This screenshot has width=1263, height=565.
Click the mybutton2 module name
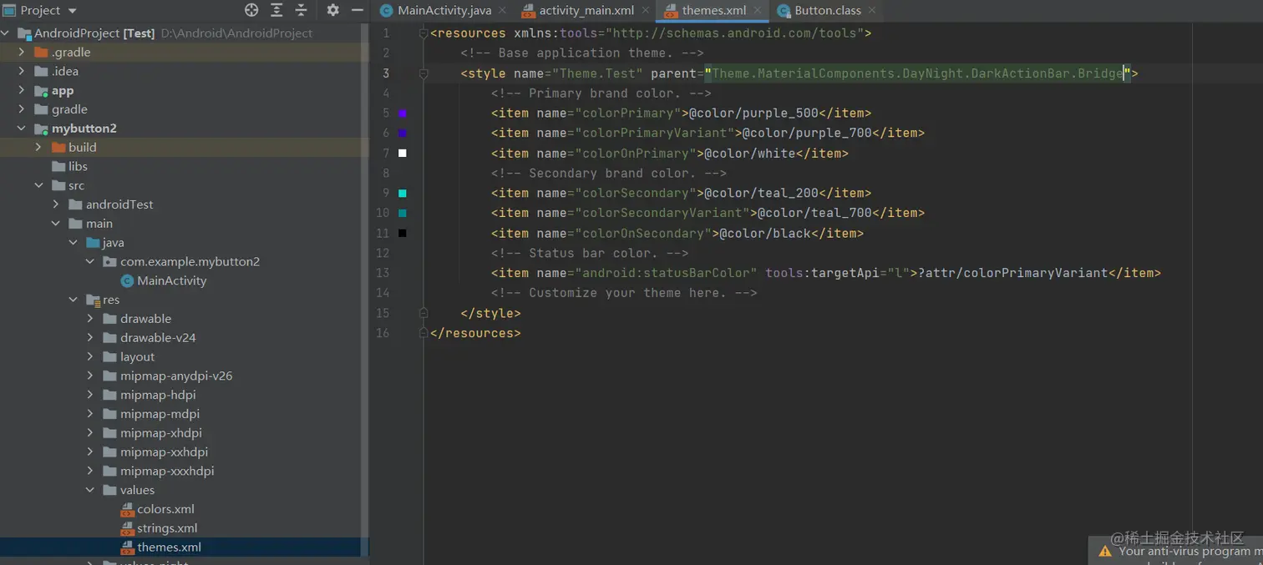(x=84, y=129)
